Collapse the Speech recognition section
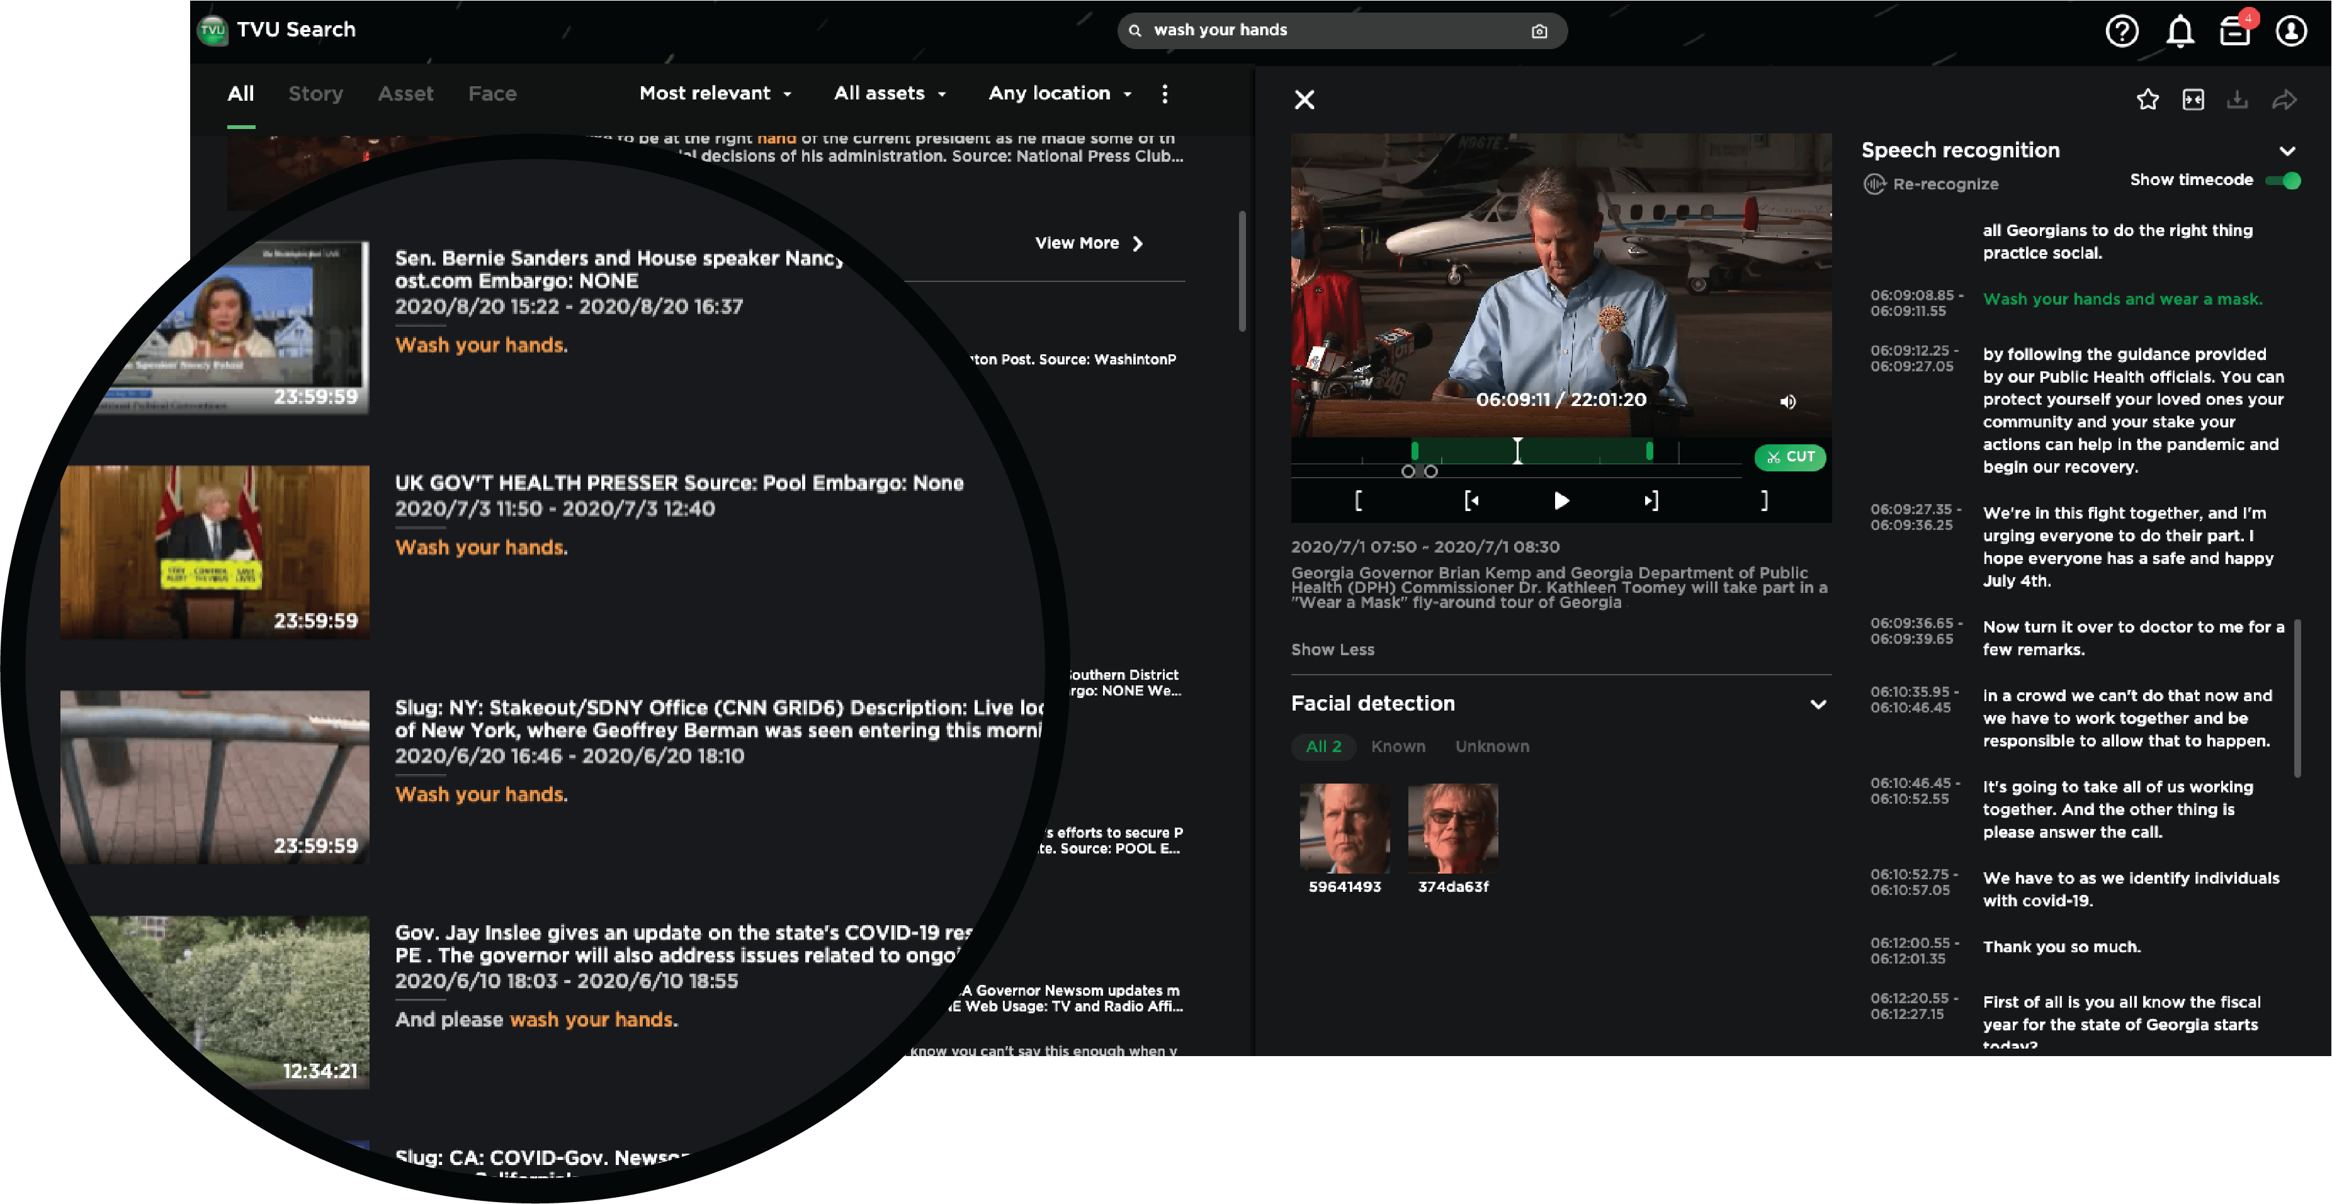Image resolution: width=2332 pixels, height=1204 pixels. [2288, 150]
